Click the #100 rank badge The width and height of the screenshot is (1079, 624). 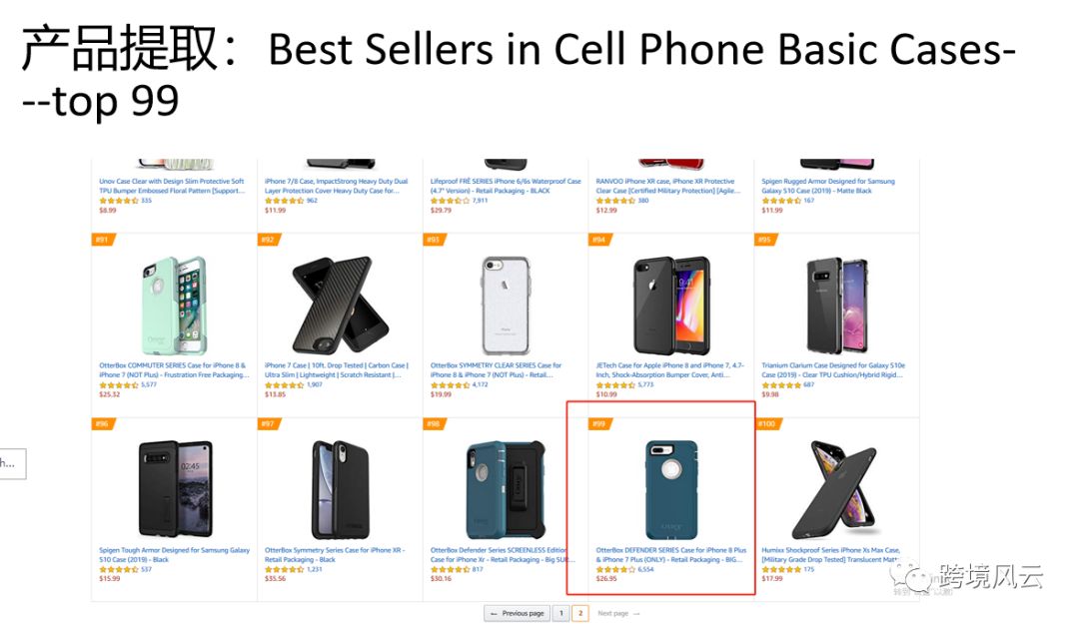767,424
